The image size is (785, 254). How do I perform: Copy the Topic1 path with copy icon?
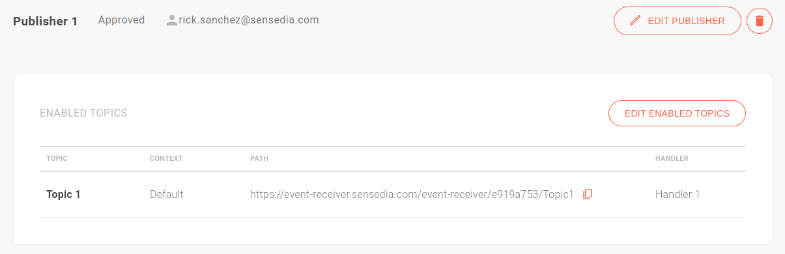[x=588, y=194]
